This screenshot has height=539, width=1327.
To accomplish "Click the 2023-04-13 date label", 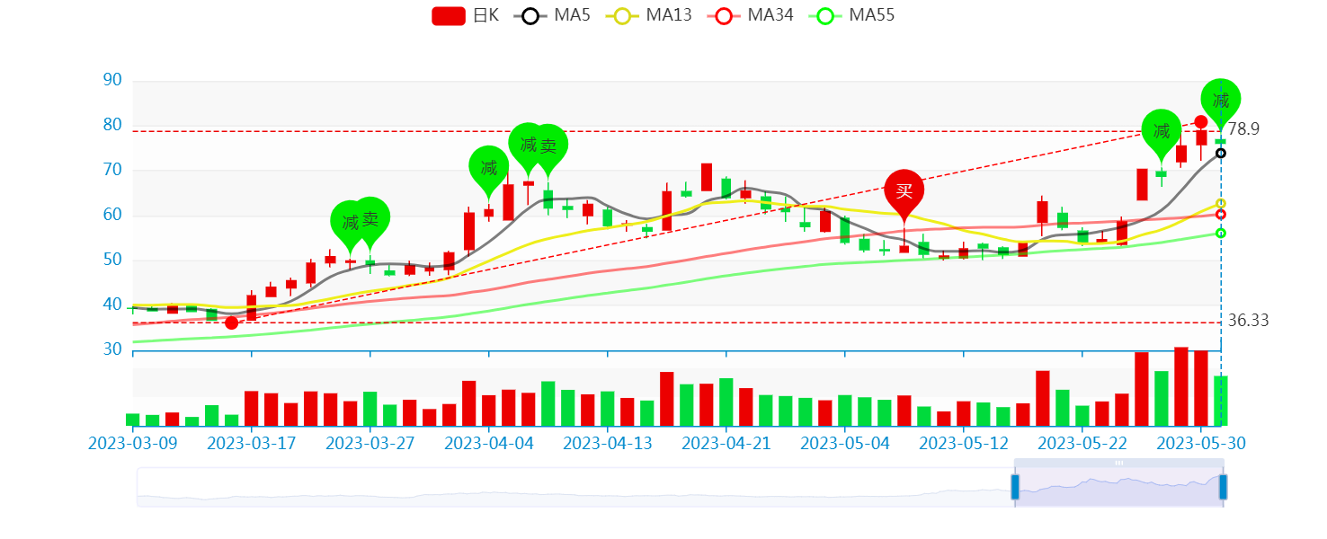I will coord(607,443).
